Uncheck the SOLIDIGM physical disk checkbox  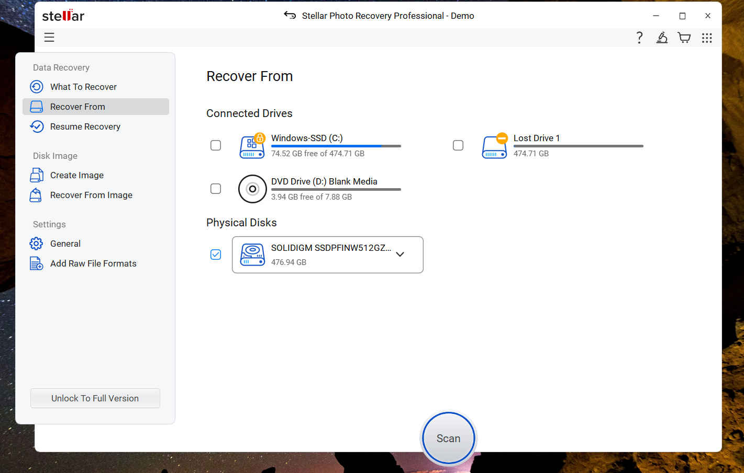pos(216,255)
